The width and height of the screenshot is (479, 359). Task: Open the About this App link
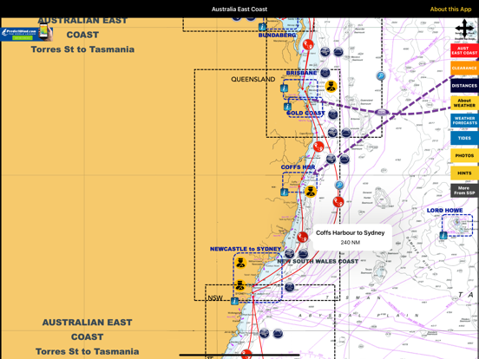coord(450,10)
